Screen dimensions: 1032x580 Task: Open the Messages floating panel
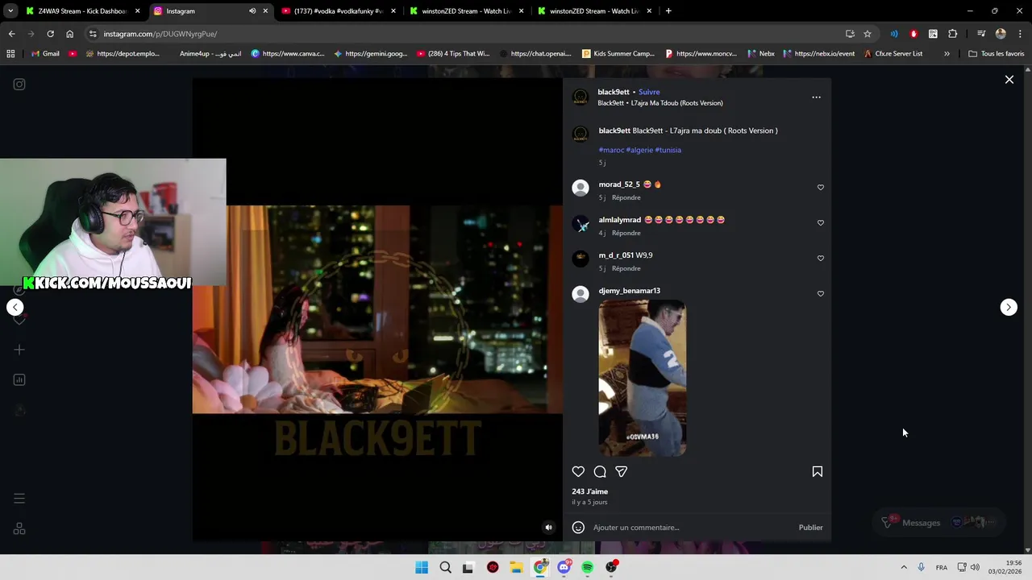coord(938,523)
